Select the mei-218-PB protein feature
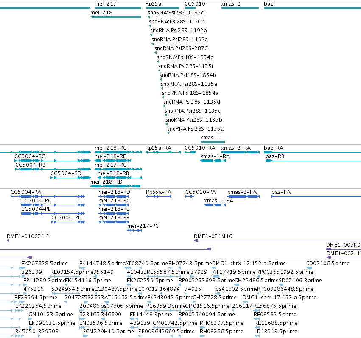Image resolution: width=361 pixels, height=338 pixels. coord(114,222)
